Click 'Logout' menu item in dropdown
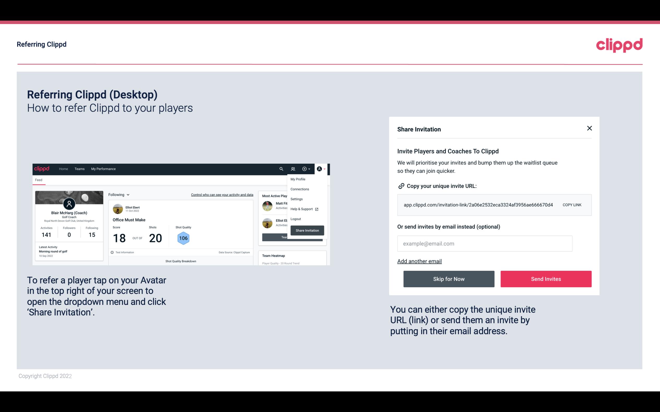Screen dimensions: 660x412 (295, 219)
